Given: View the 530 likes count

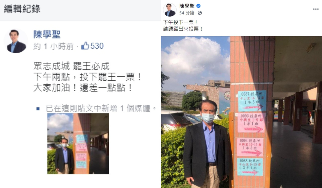Looking at the screenshot, I should coord(97,46).
